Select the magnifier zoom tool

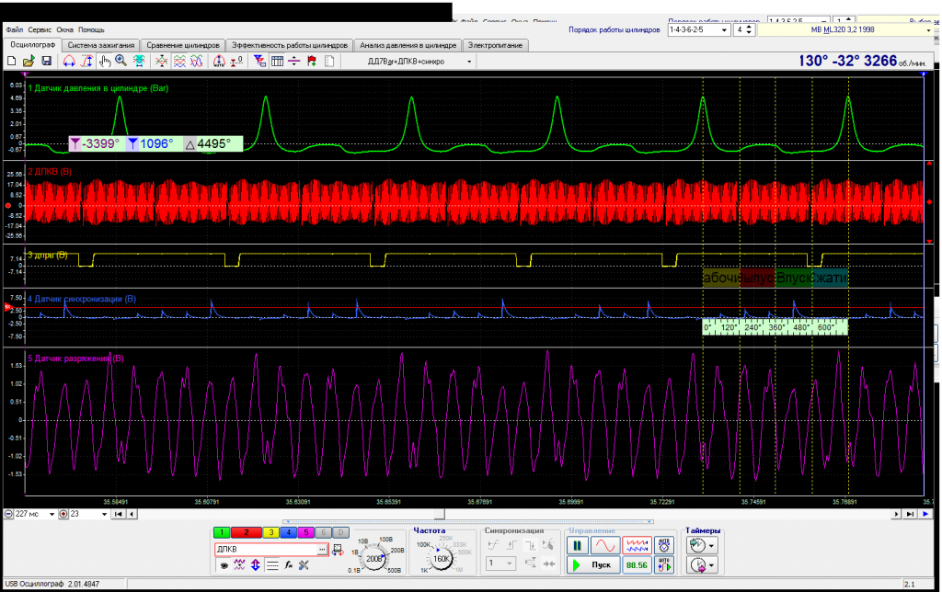[x=121, y=62]
